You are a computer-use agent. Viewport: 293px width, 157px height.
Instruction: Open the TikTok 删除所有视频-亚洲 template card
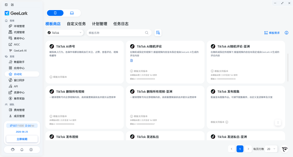tap(165, 107)
